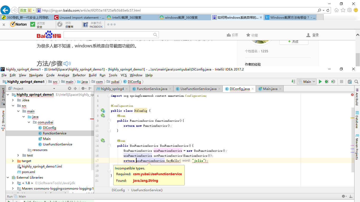Image resolution: width=360 pixels, height=202 pixels.
Task: Open Project panel gear settings
Action: [x=83, y=89]
